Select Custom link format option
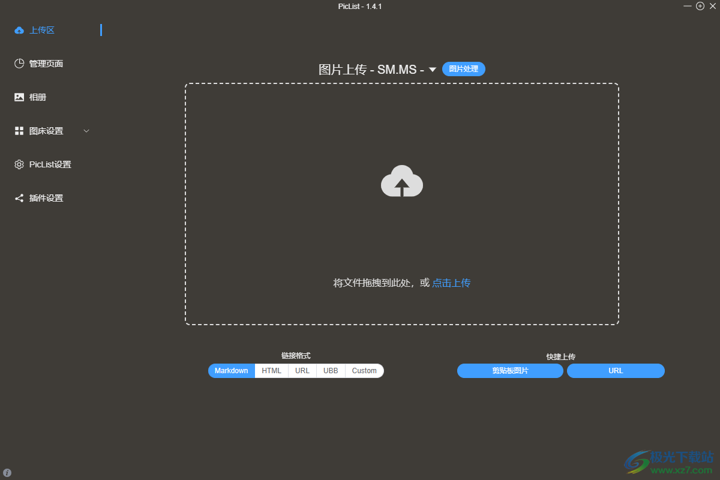The image size is (720, 480). point(364,371)
